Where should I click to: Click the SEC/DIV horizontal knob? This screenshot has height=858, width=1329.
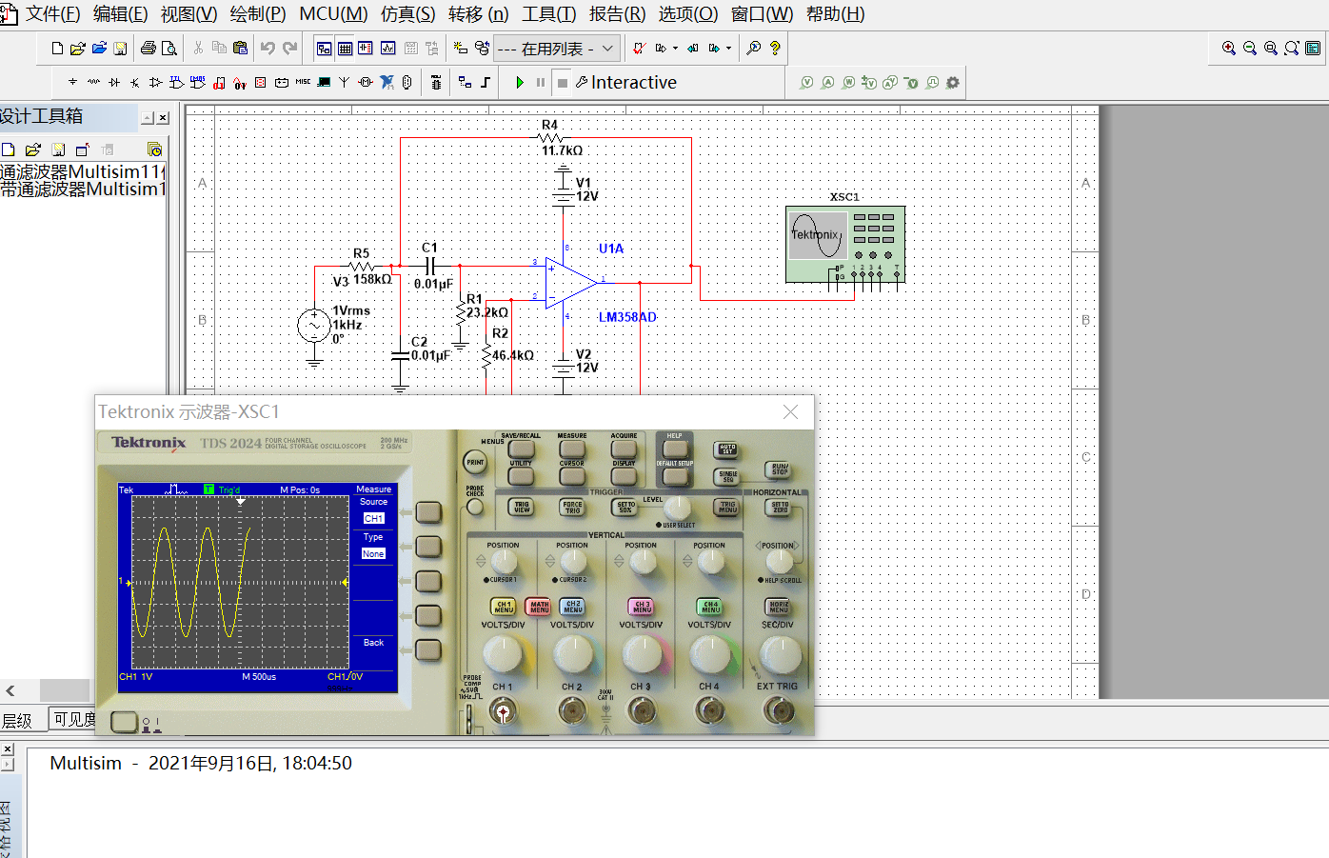pyautogui.click(x=781, y=653)
